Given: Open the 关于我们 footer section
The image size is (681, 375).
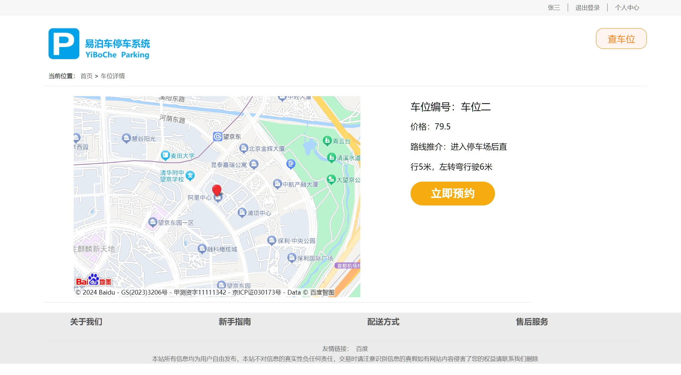Looking at the screenshot, I should pos(86,322).
